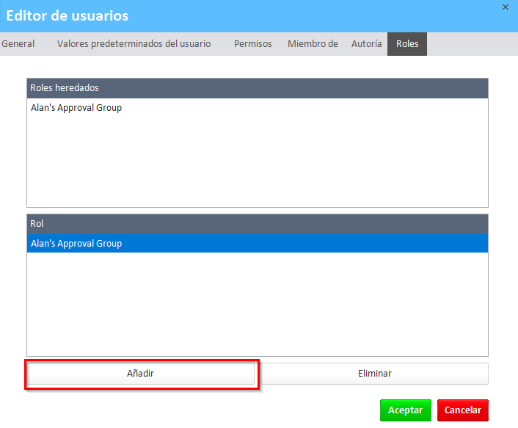This screenshot has width=518, height=428.
Task: Open the General tab
Action: pyautogui.click(x=18, y=44)
